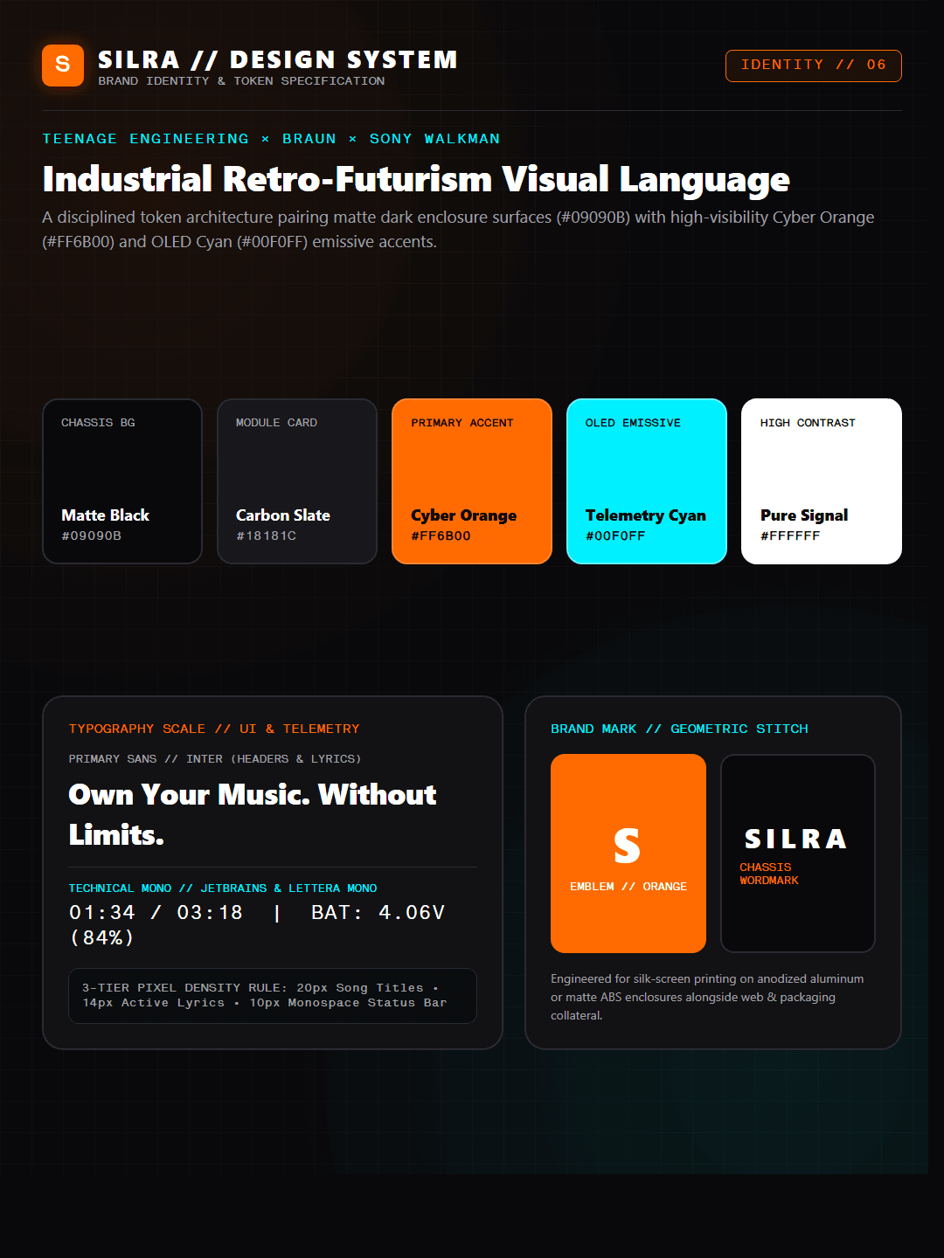Click the 3-TIER PIXEL DENSITY RULE box

273,996
